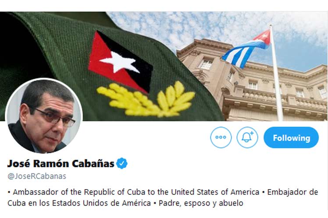This screenshot has height=218, width=328.
Task: Click the white flagpole in the banner
Action: pos(277,73)
